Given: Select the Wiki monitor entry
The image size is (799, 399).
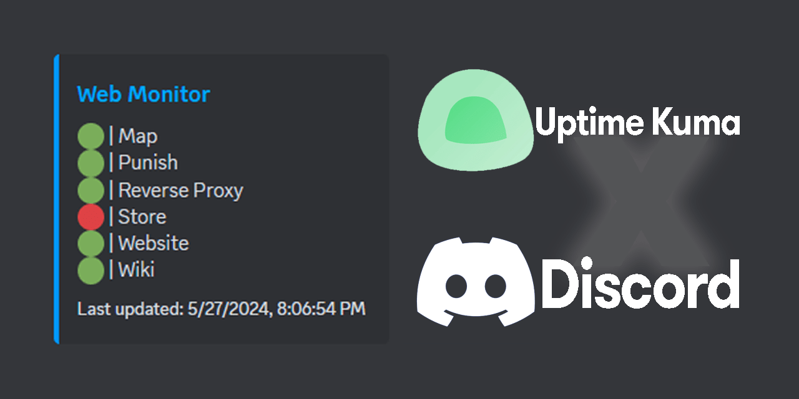Looking at the screenshot, I should pos(136,271).
